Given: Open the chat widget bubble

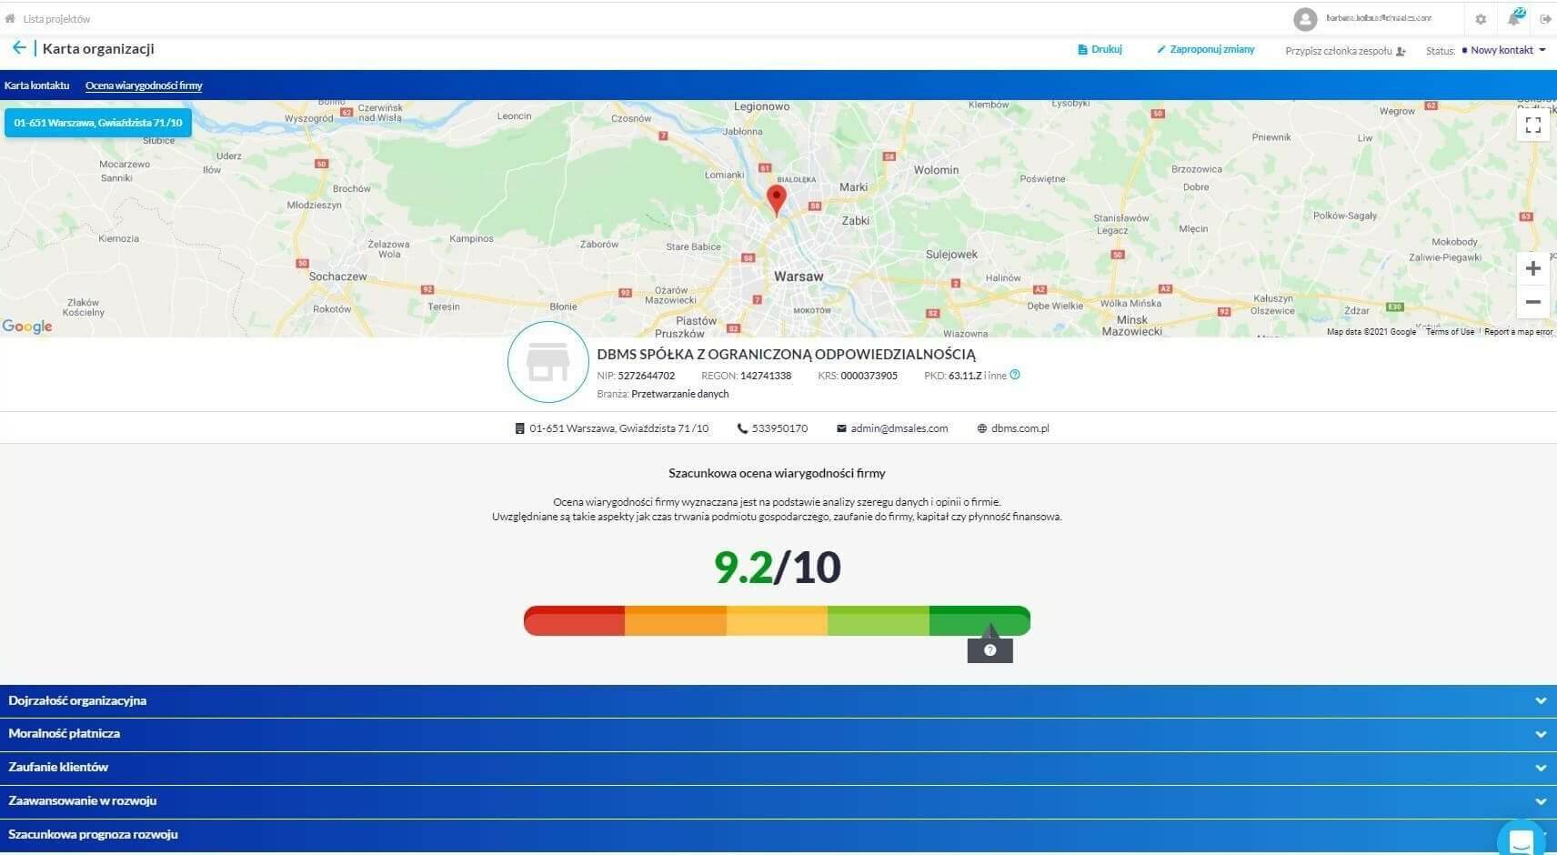Looking at the screenshot, I should click(1521, 840).
